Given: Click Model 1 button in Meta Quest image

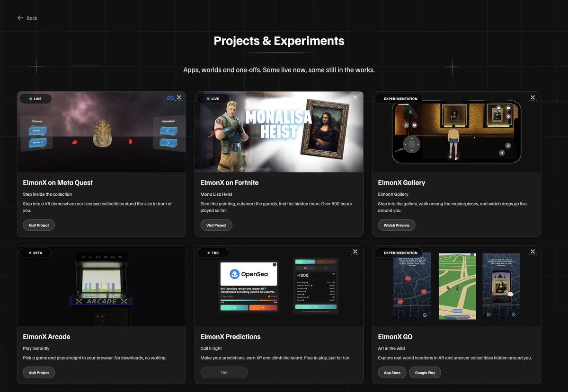Looking at the screenshot, I should [37, 131].
